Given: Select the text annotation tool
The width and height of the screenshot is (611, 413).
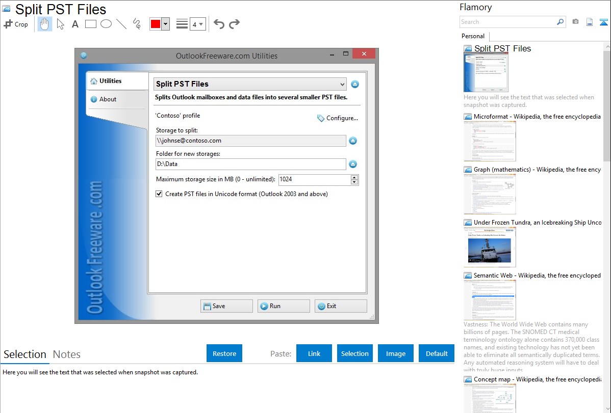Looking at the screenshot, I should [75, 24].
